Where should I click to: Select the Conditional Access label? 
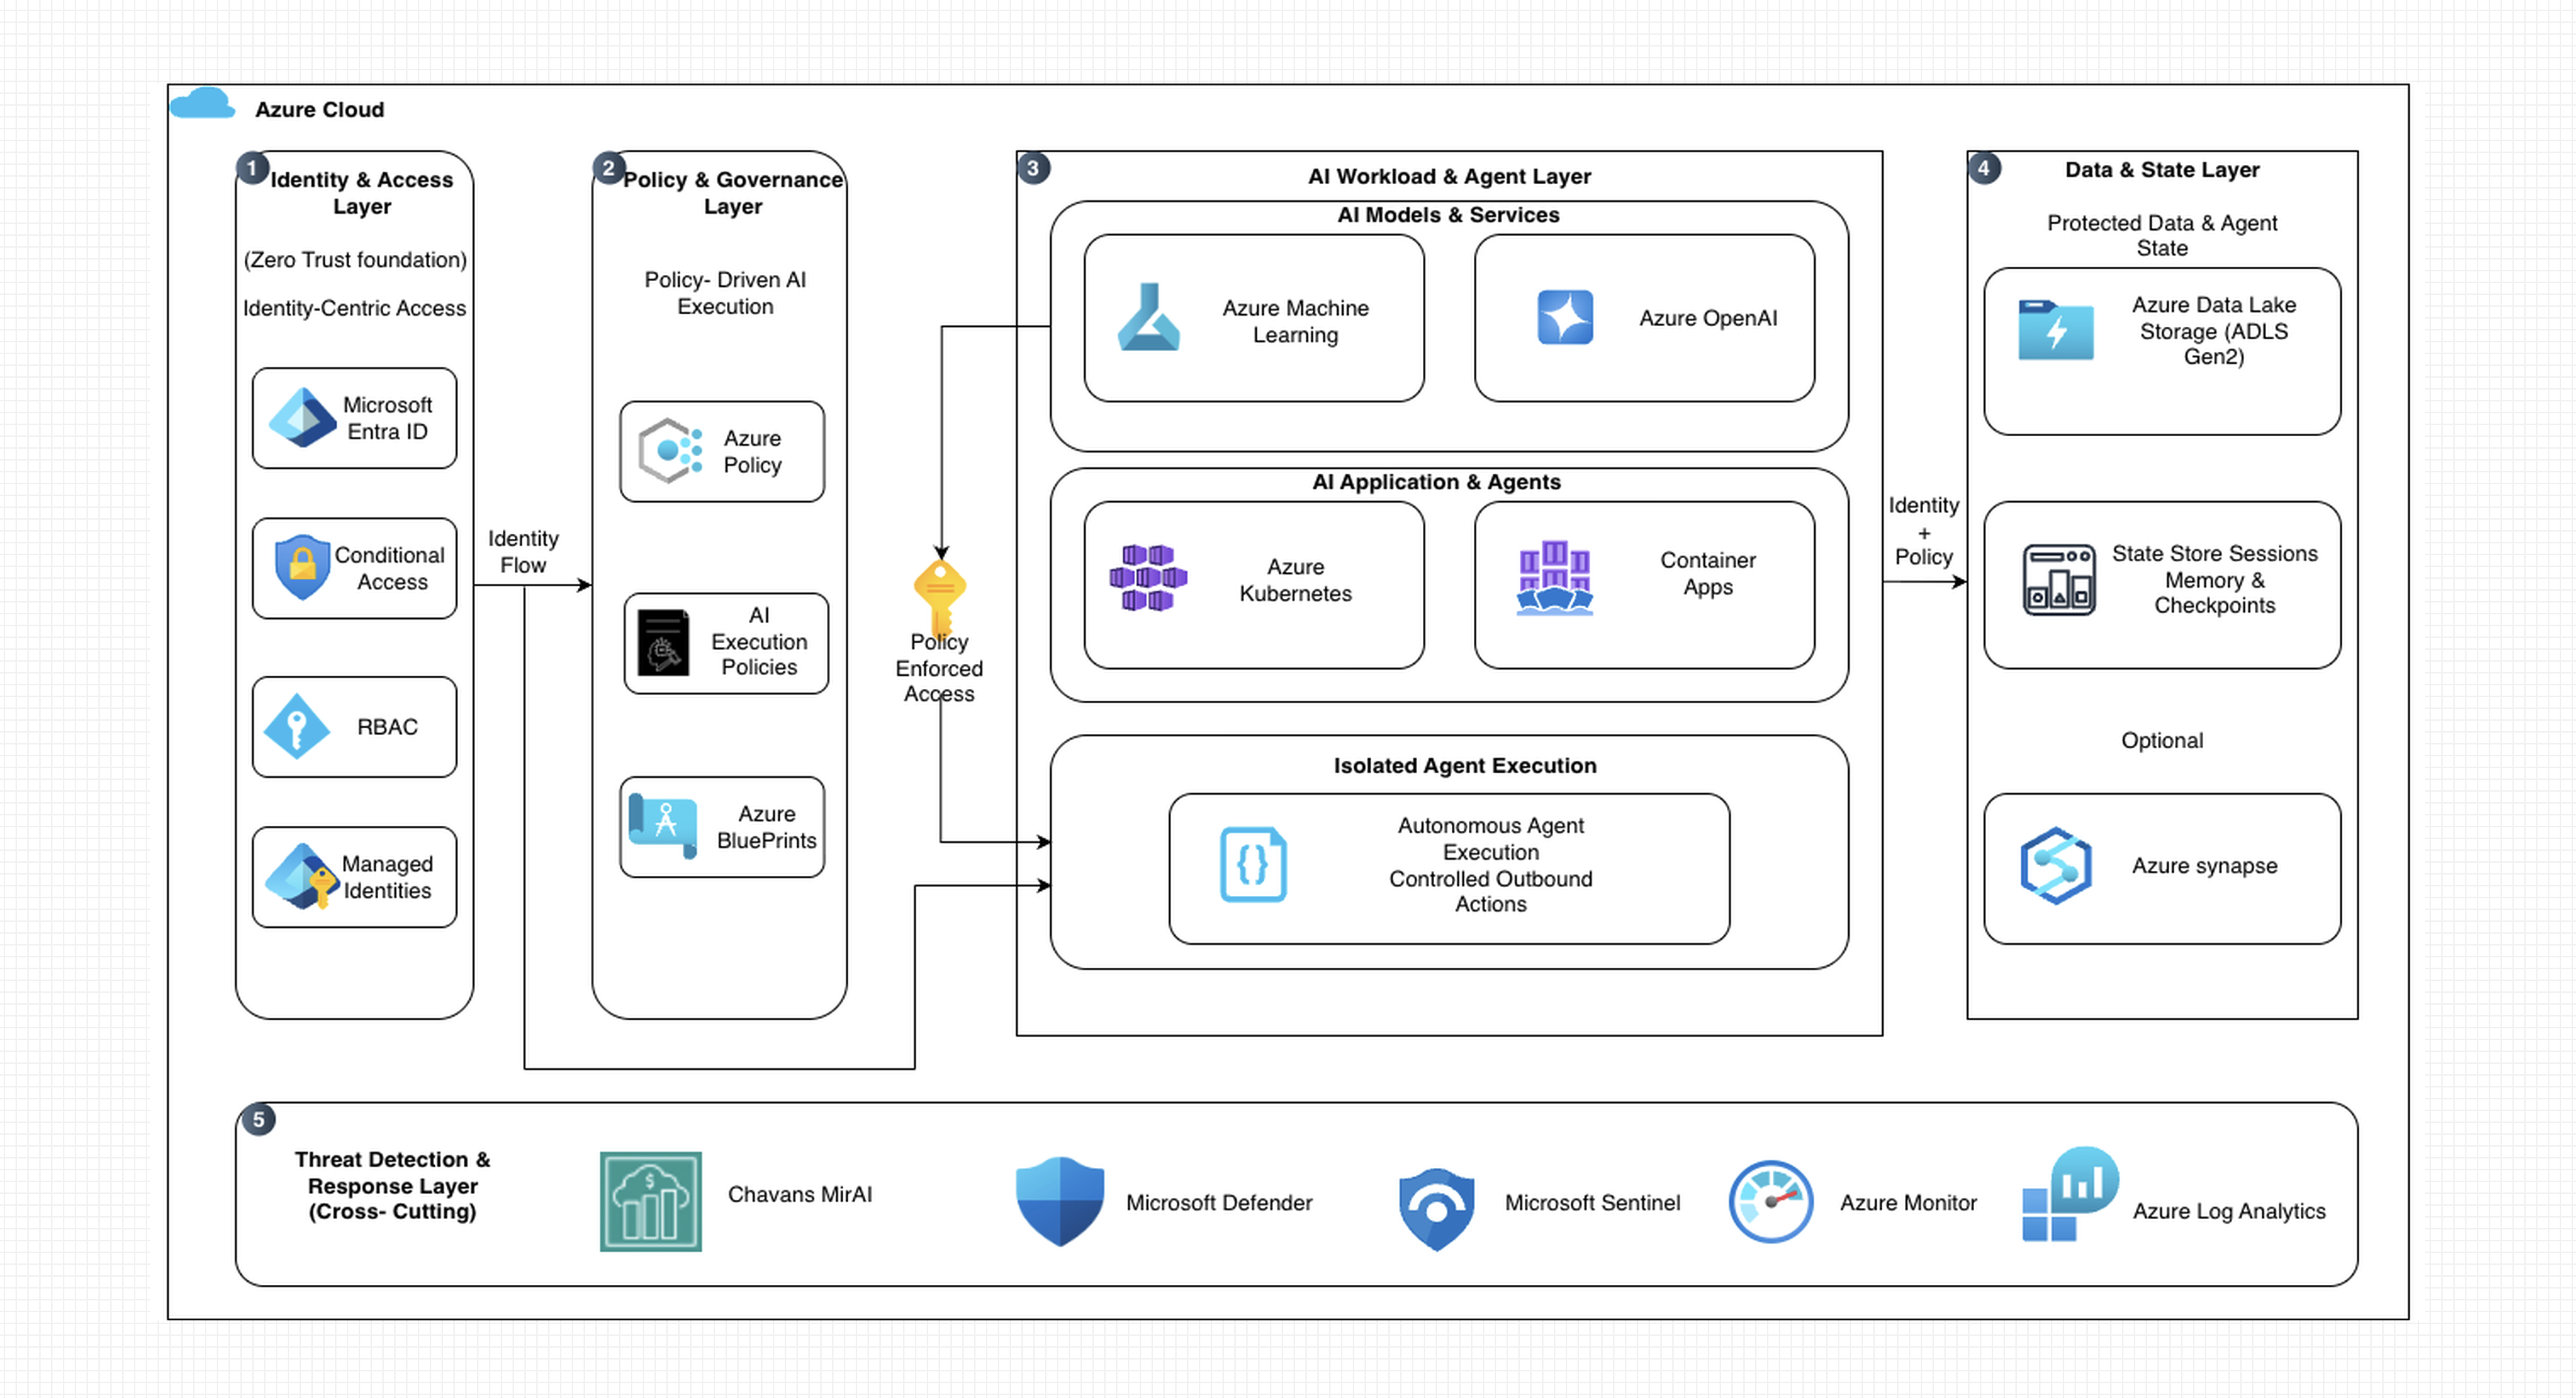pyautogui.click(x=389, y=568)
